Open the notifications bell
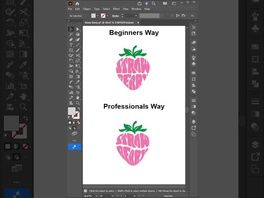 [x=147, y=3]
